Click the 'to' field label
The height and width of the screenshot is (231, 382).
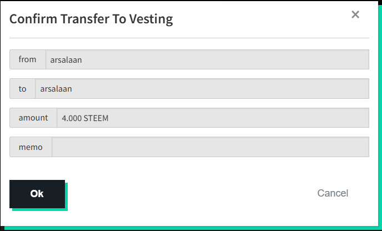tap(22, 88)
